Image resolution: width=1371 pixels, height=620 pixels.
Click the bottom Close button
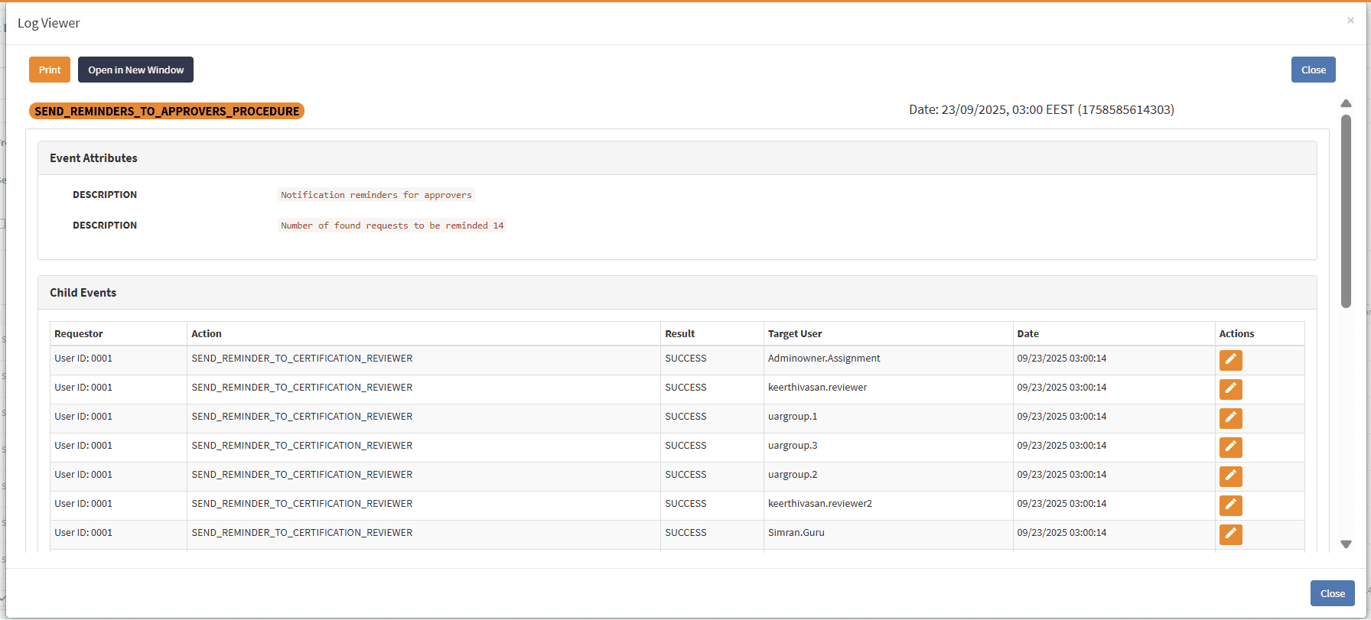(1332, 593)
